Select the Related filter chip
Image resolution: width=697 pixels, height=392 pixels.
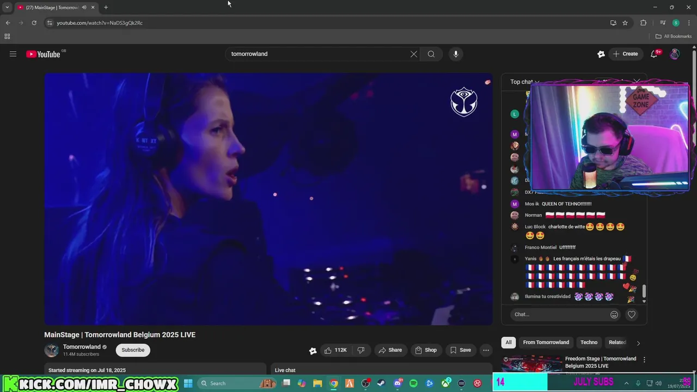pos(617,342)
